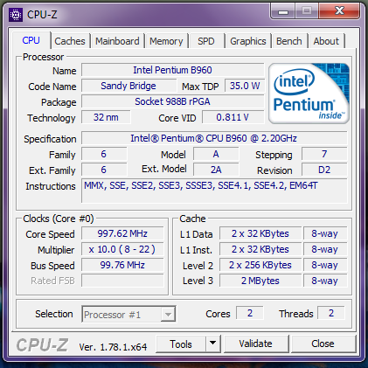Click the Threads count value

(x=331, y=313)
